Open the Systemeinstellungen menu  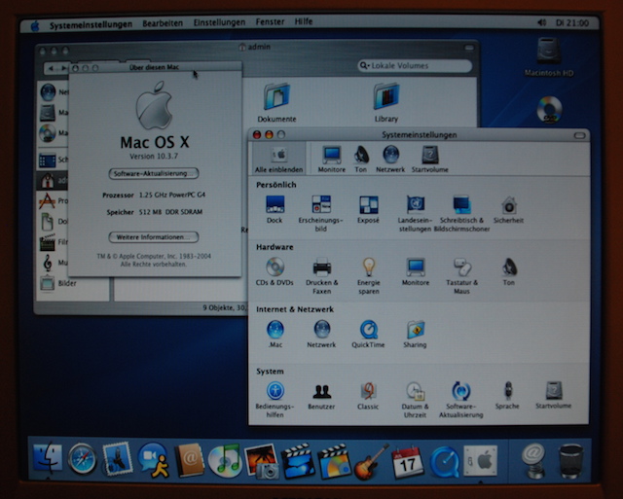(91, 24)
